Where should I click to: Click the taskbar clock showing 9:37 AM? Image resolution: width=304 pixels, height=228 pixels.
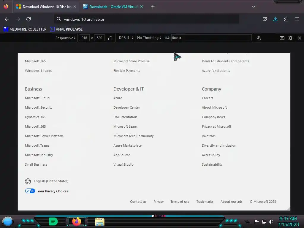pos(288,221)
